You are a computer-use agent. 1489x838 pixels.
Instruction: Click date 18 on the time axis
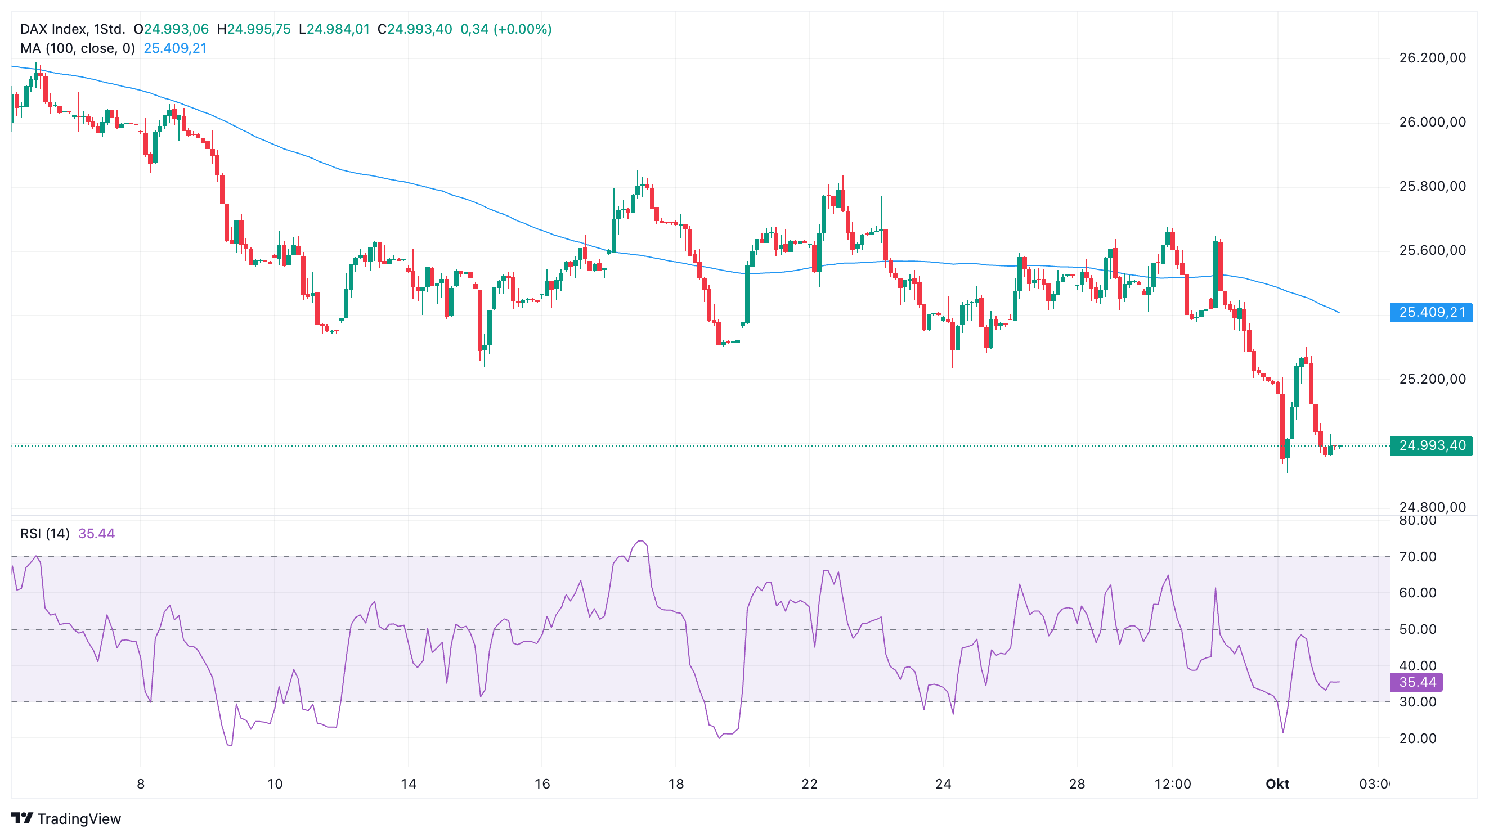point(676,783)
